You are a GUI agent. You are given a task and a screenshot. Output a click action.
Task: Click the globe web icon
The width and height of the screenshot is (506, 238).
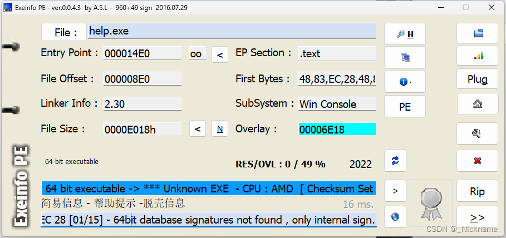pos(395,217)
